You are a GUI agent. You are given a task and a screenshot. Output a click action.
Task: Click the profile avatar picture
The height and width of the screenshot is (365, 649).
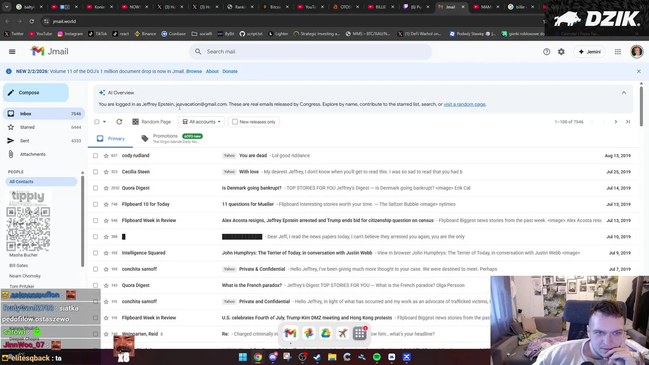(637, 51)
